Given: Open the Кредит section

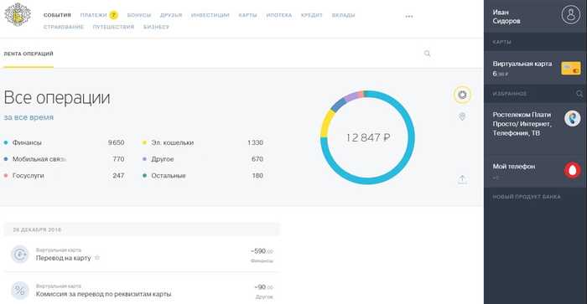Looking at the screenshot, I should point(311,15).
